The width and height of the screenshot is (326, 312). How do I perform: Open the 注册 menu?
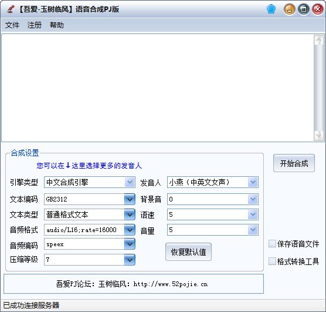point(35,25)
